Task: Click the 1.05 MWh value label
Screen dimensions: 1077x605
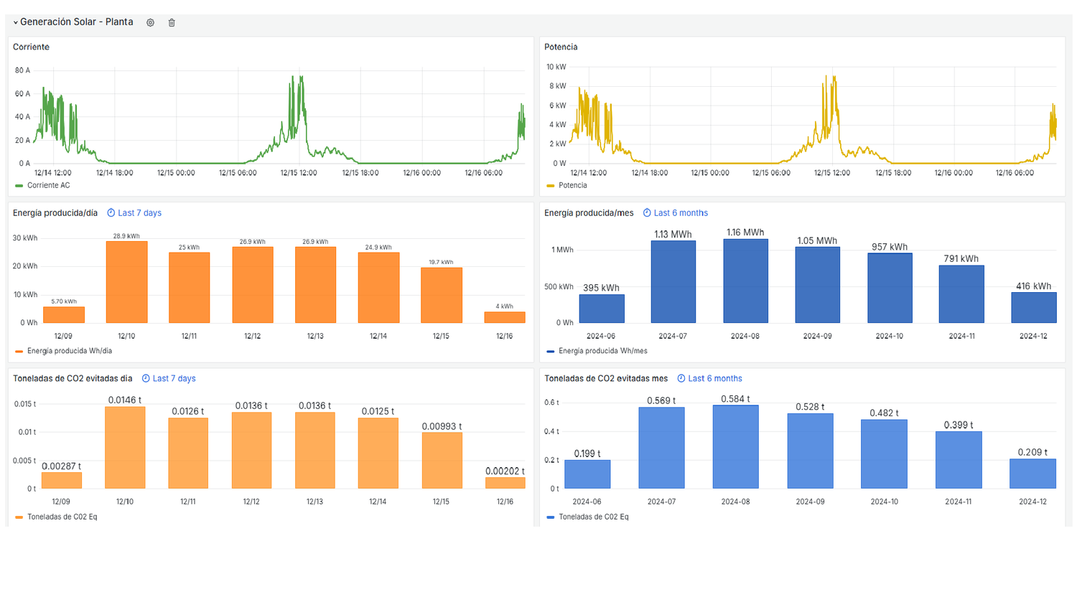Action: click(x=817, y=241)
